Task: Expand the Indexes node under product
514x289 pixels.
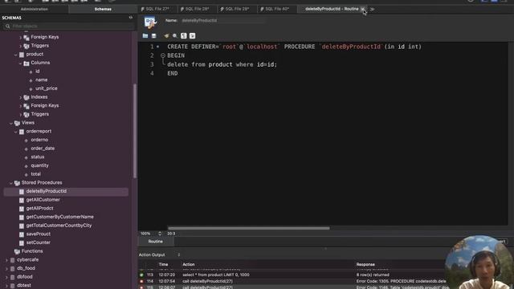Action: pos(20,97)
